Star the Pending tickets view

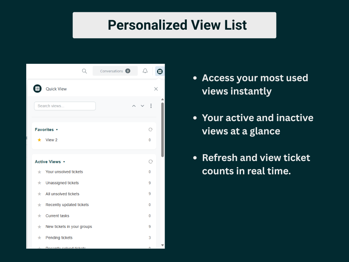pos(39,237)
